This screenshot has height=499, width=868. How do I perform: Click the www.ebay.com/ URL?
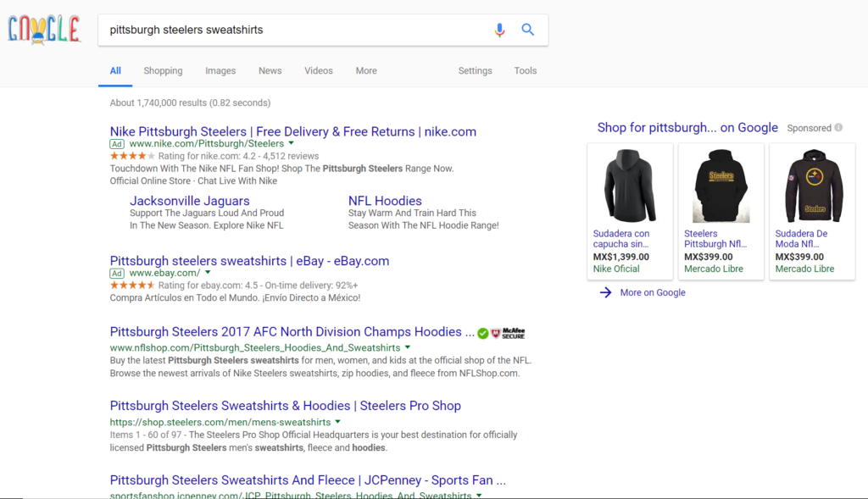pyautogui.click(x=165, y=274)
